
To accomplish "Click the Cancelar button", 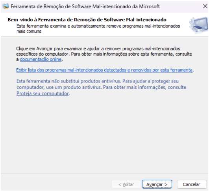I will pos(191,184).
